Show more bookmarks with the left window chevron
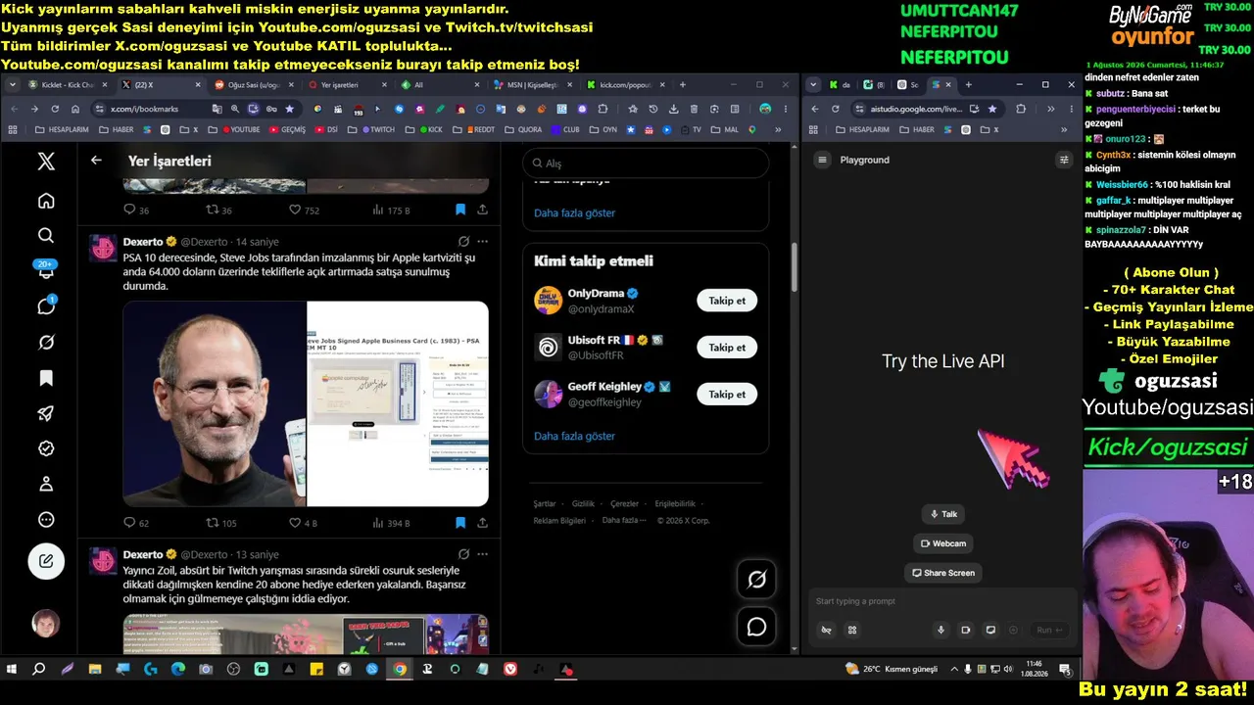This screenshot has height=705, width=1254. (x=779, y=129)
